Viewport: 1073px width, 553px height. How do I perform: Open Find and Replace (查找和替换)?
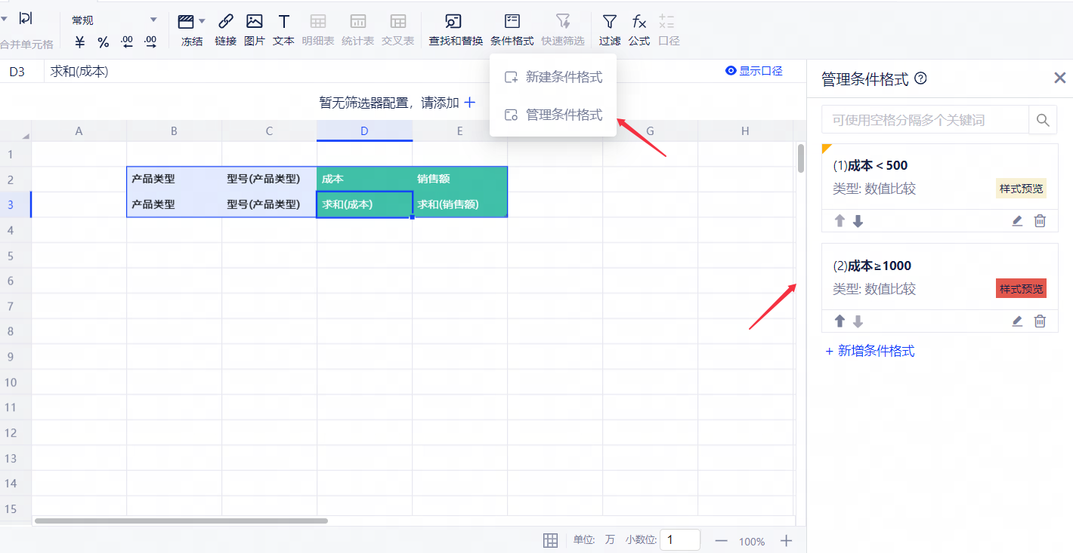[455, 22]
